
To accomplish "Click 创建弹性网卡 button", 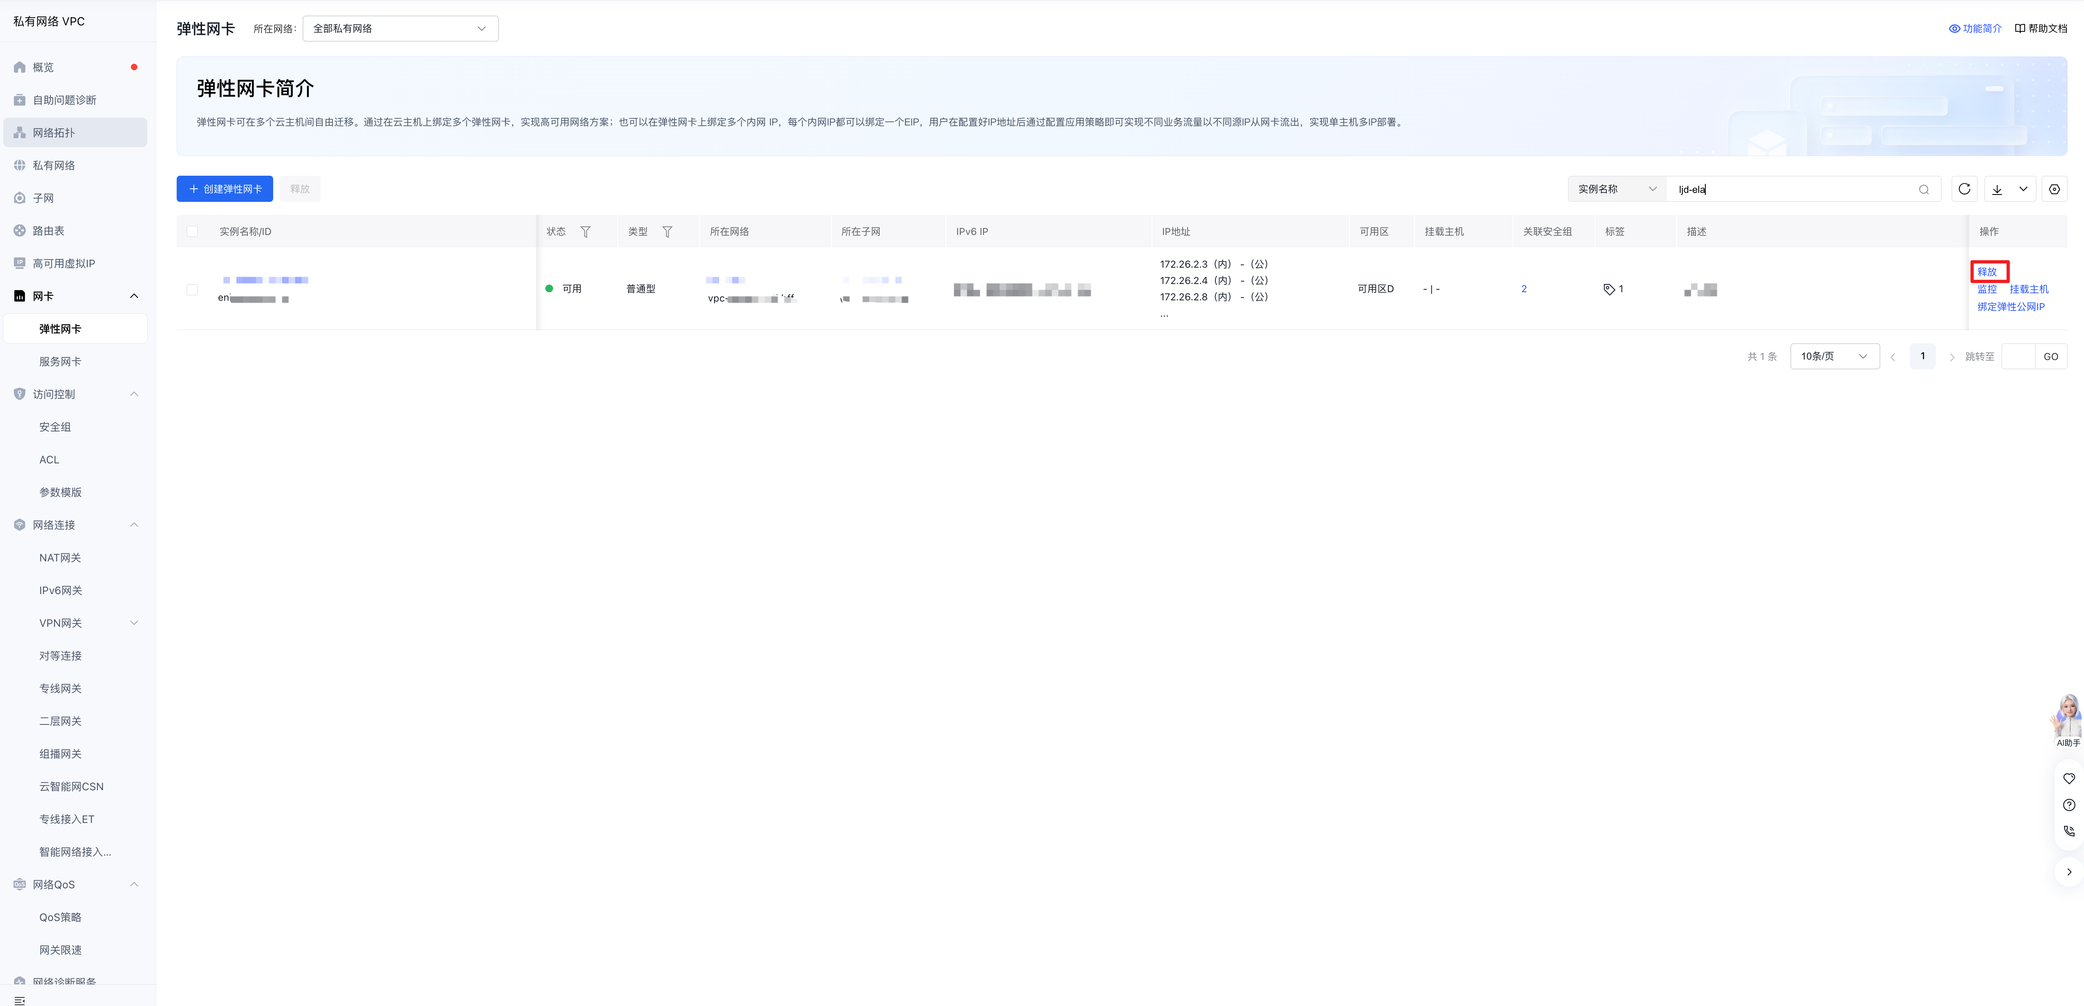I will click(225, 189).
